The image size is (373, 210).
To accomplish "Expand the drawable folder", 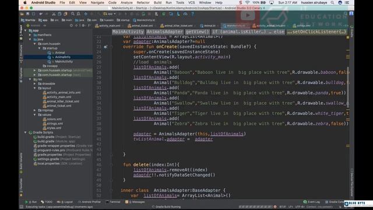I will [x=35, y=84].
